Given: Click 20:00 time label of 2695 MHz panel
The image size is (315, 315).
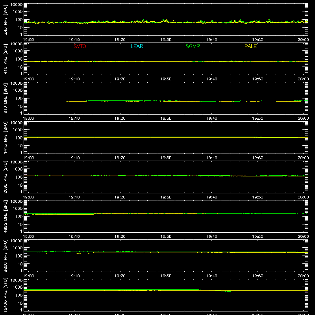Looking at the screenshot, I should click(303, 197).
